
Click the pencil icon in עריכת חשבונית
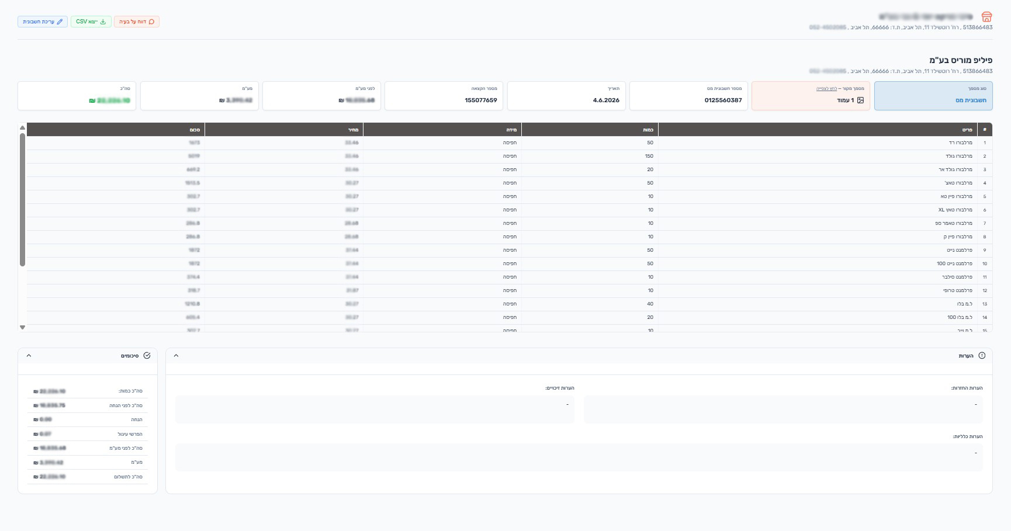click(x=60, y=22)
